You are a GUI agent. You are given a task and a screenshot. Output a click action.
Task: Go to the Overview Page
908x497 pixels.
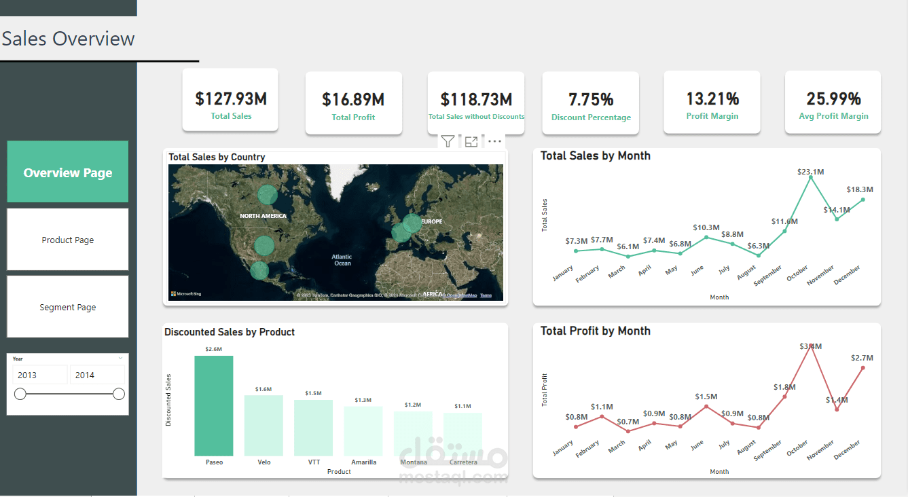[x=68, y=172]
